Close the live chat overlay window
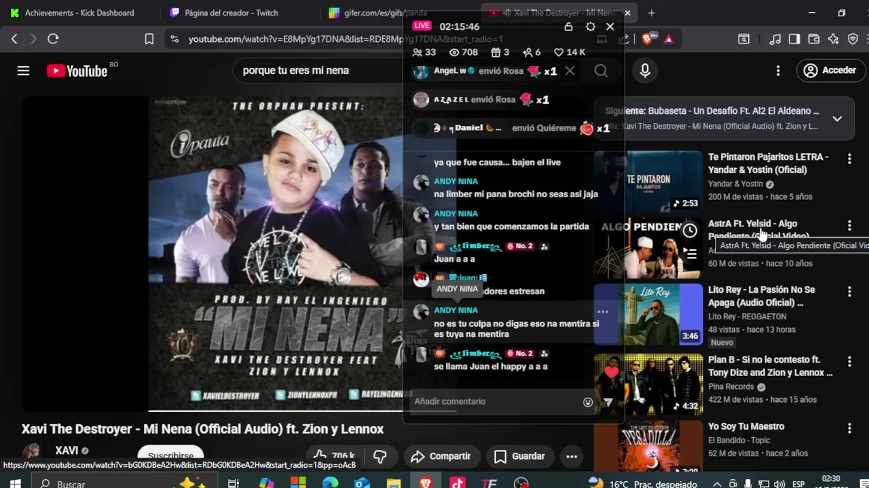This screenshot has width=869, height=488. [x=610, y=26]
